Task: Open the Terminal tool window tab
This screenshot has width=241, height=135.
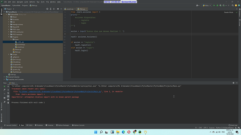Action: click(x=50, y=125)
